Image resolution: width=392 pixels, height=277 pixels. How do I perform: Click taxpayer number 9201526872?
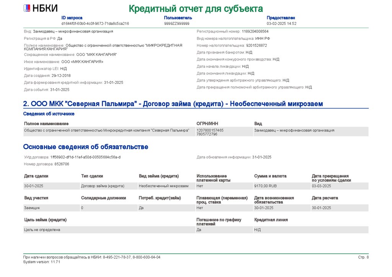coord(256,46)
